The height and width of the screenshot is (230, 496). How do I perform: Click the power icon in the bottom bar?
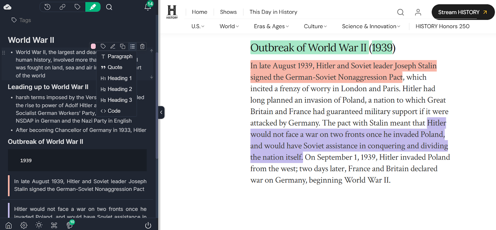tap(148, 225)
